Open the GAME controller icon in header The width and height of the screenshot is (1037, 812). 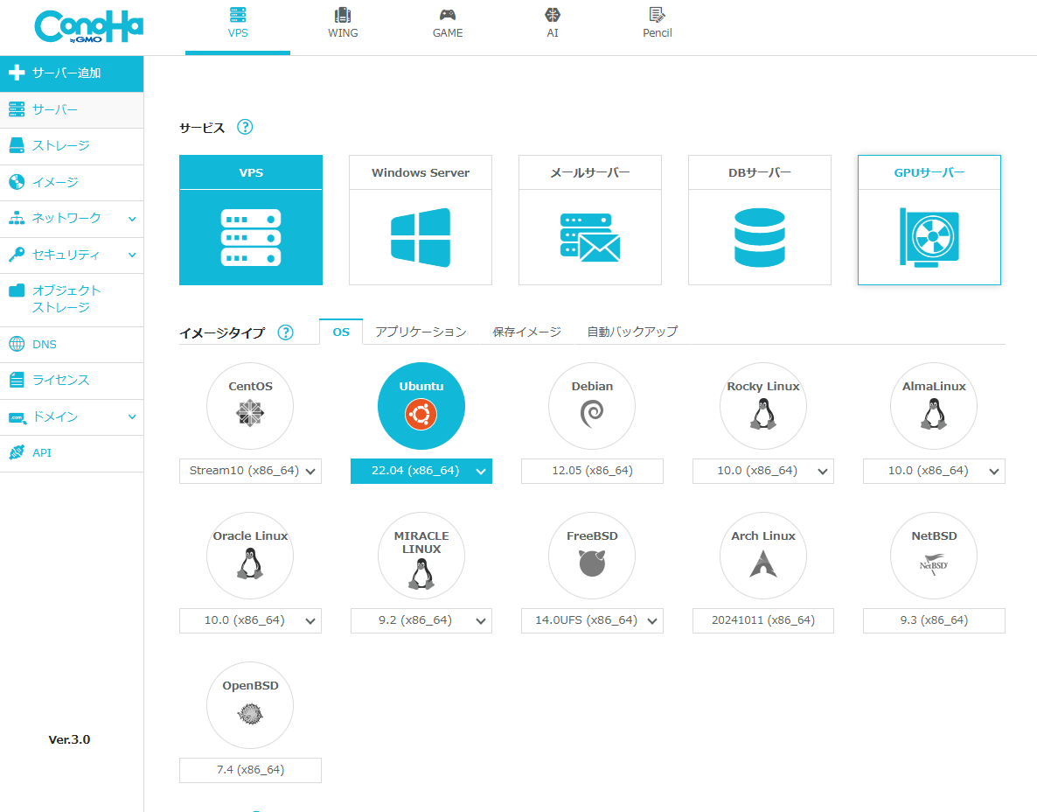[x=447, y=15]
